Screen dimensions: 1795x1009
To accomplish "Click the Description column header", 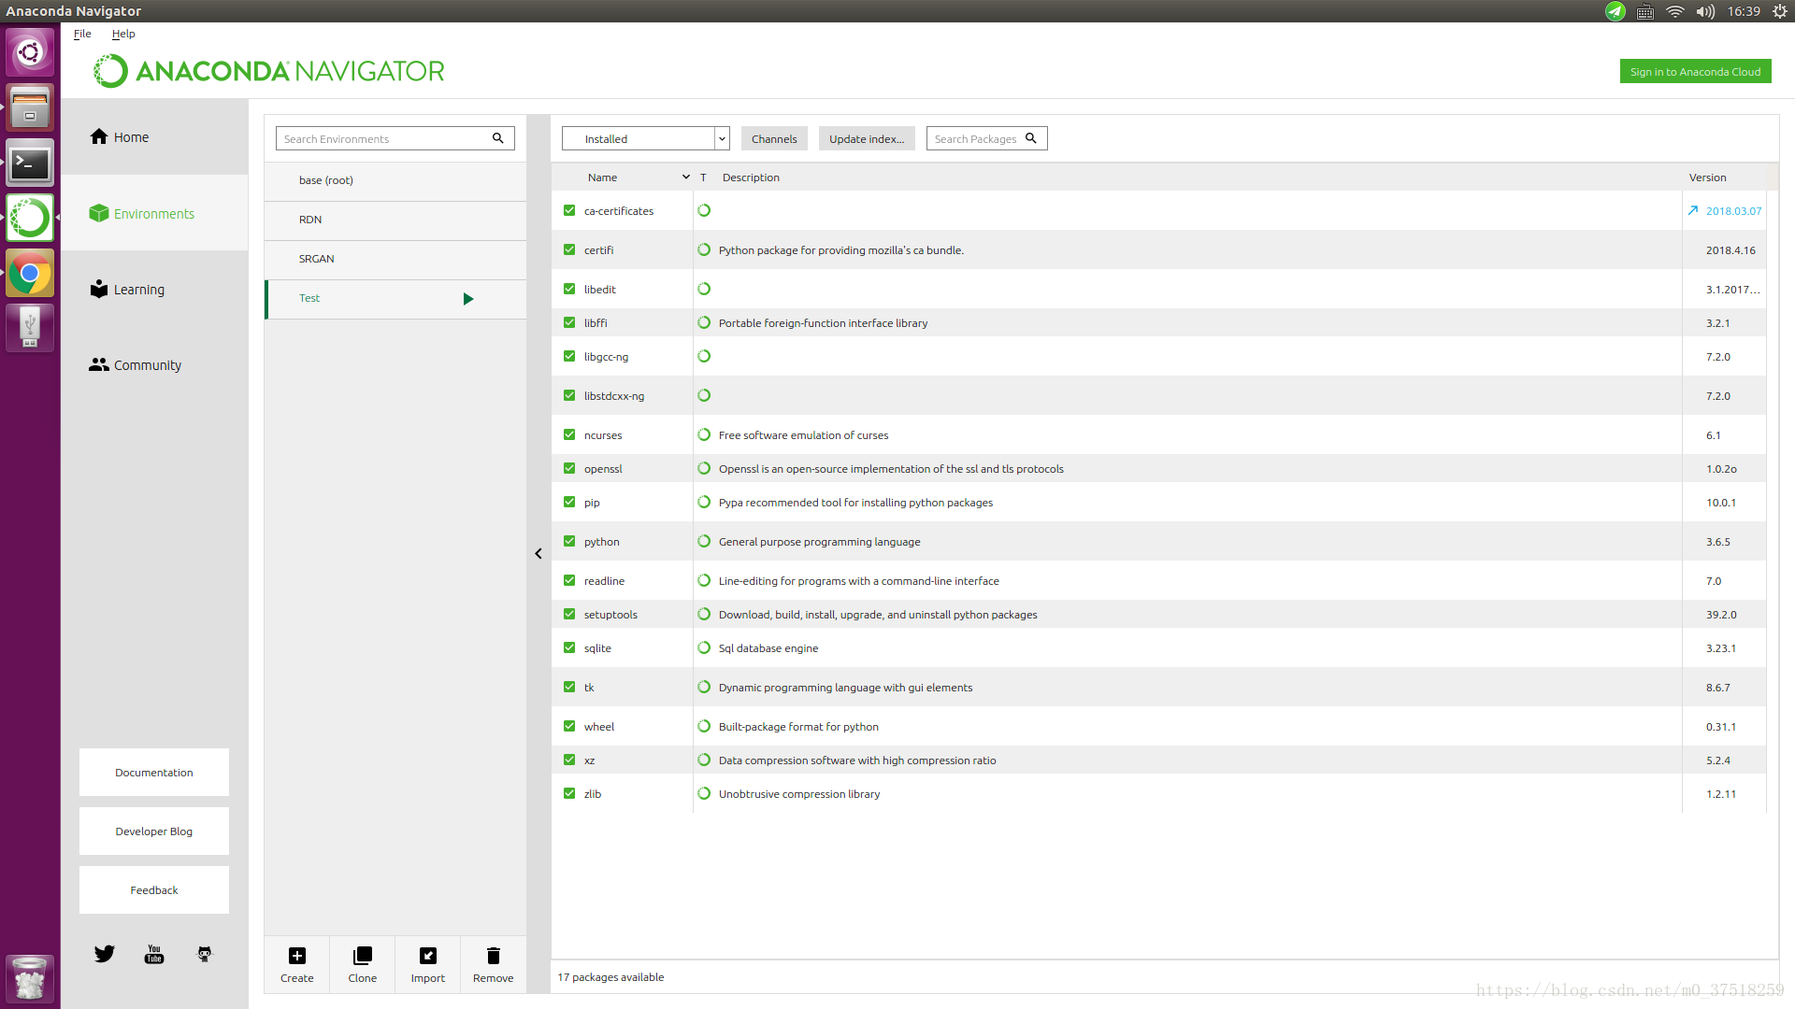I will point(751,177).
